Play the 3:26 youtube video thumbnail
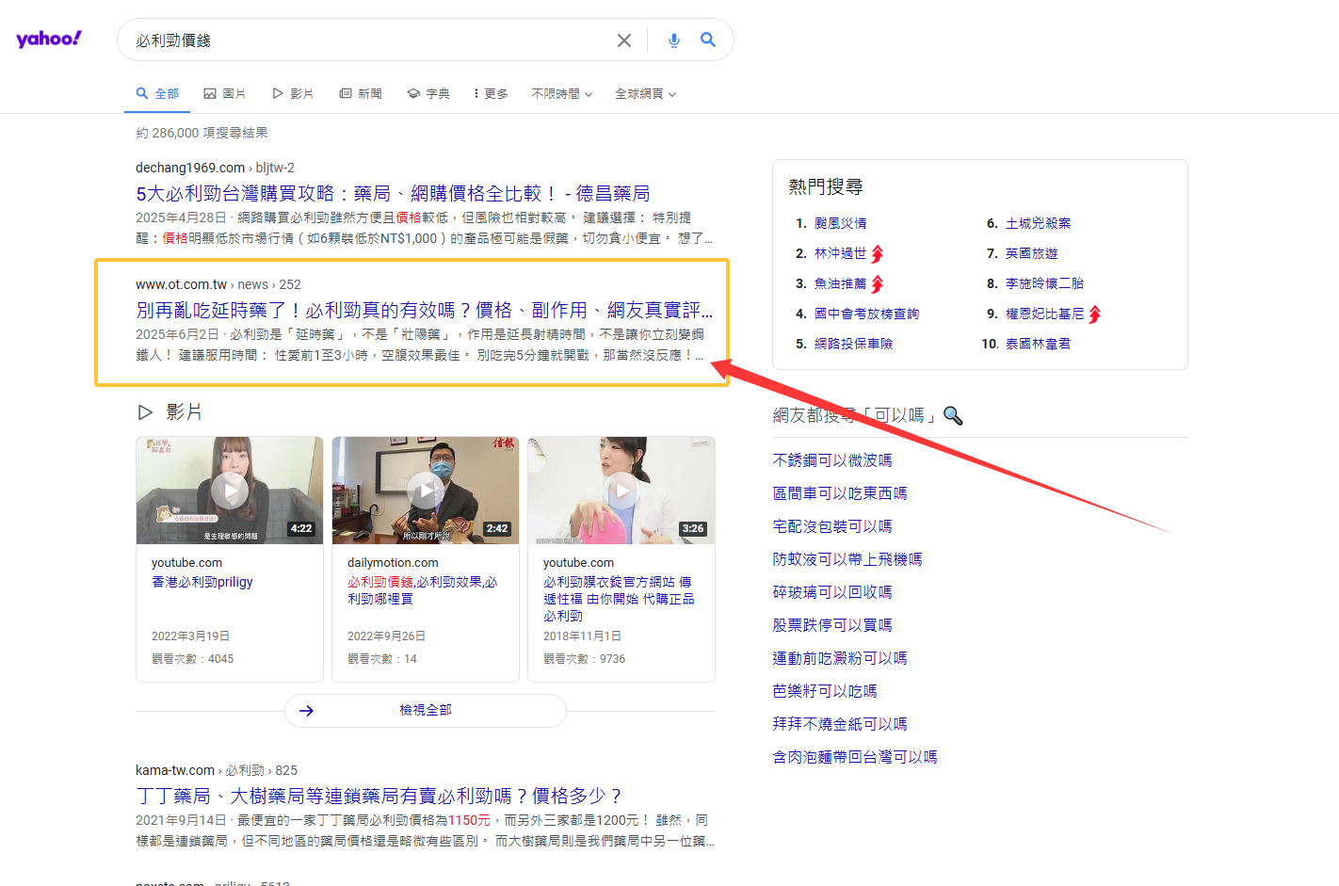This screenshot has width=1339, height=886. pyautogui.click(x=621, y=491)
